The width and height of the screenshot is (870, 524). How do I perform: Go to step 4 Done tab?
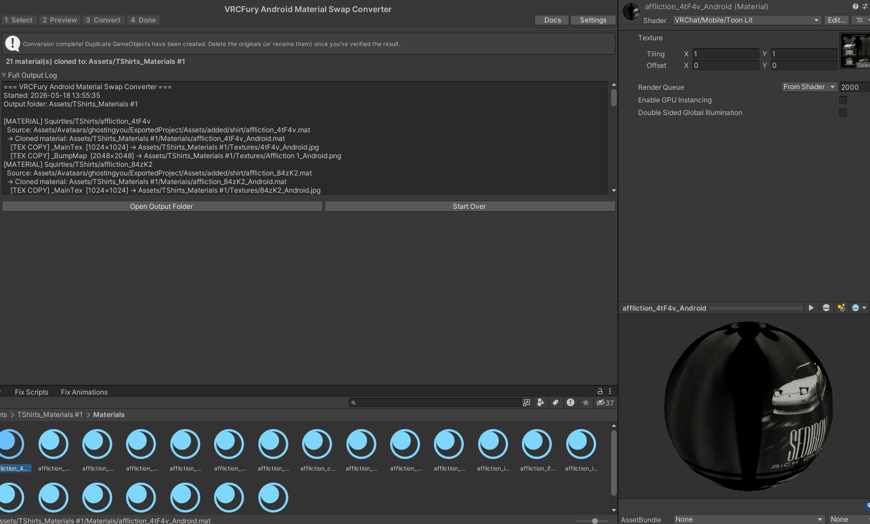point(143,20)
